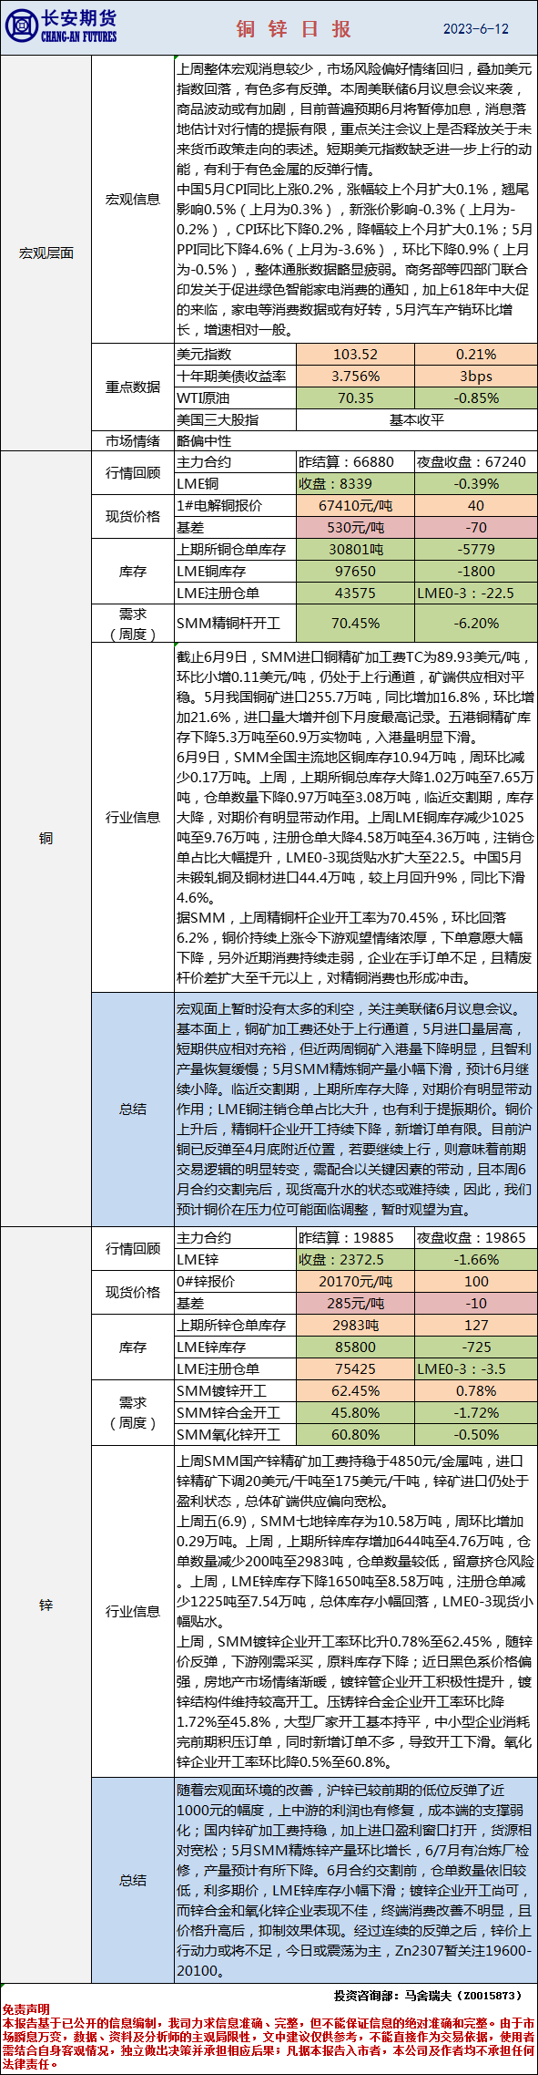The image size is (538, 2075).
Task: Select the WTI crude price 70.35
Action: pos(355,397)
